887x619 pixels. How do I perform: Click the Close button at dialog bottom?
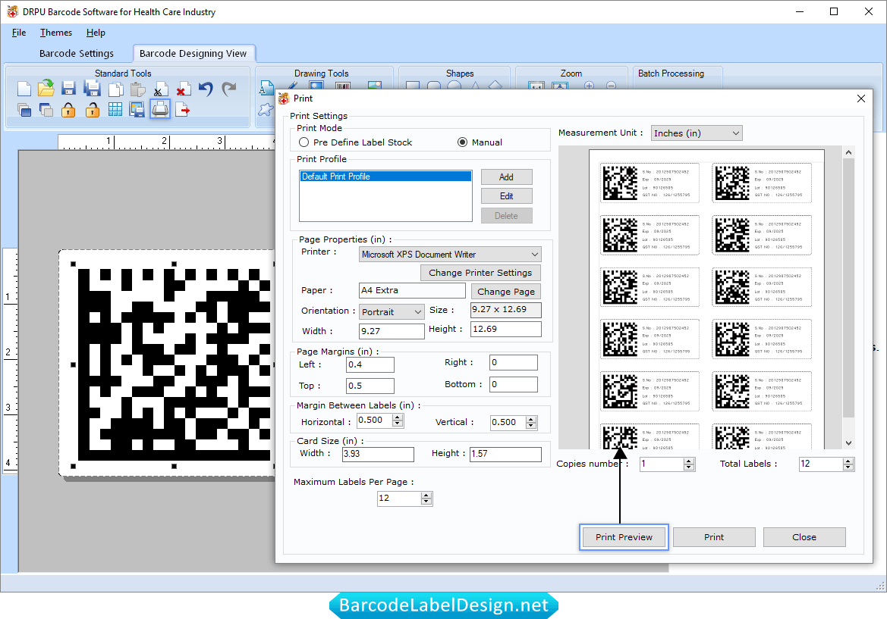point(804,537)
